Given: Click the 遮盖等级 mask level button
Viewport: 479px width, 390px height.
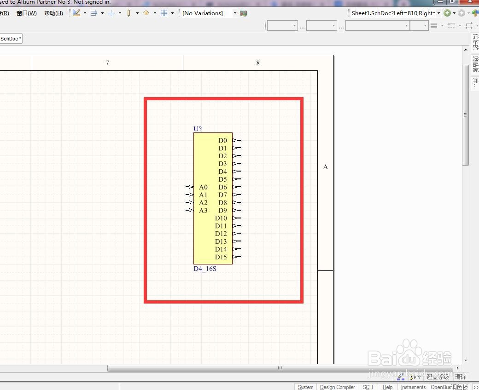Looking at the screenshot, I should [x=438, y=377].
